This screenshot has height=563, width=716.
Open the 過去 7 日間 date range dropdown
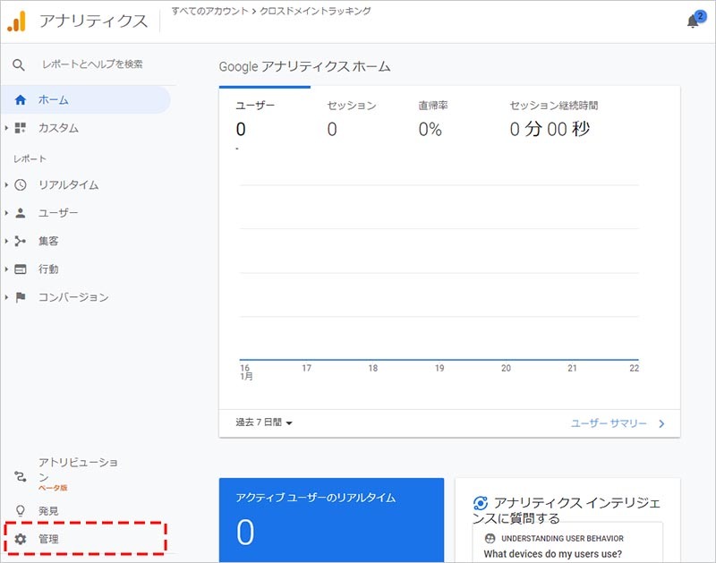(265, 422)
